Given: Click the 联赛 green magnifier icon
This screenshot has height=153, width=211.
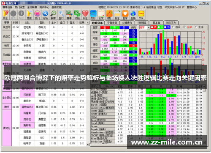Looking at the screenshot, I should point(53,15).
